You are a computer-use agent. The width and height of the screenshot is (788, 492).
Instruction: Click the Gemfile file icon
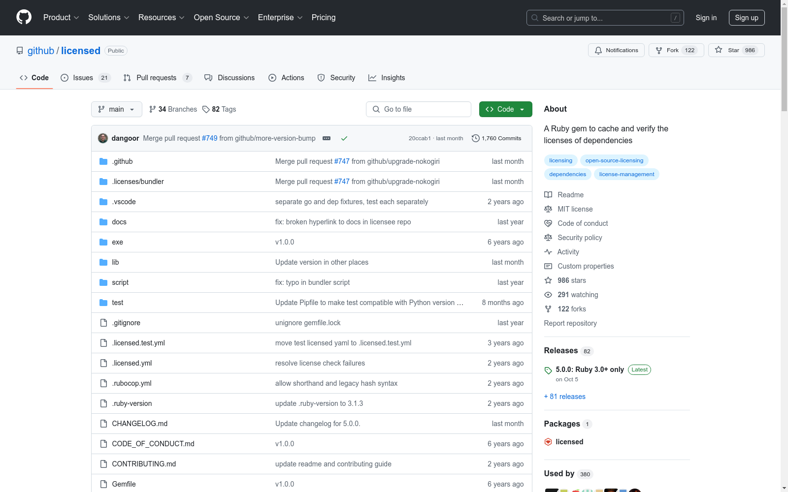103,484
